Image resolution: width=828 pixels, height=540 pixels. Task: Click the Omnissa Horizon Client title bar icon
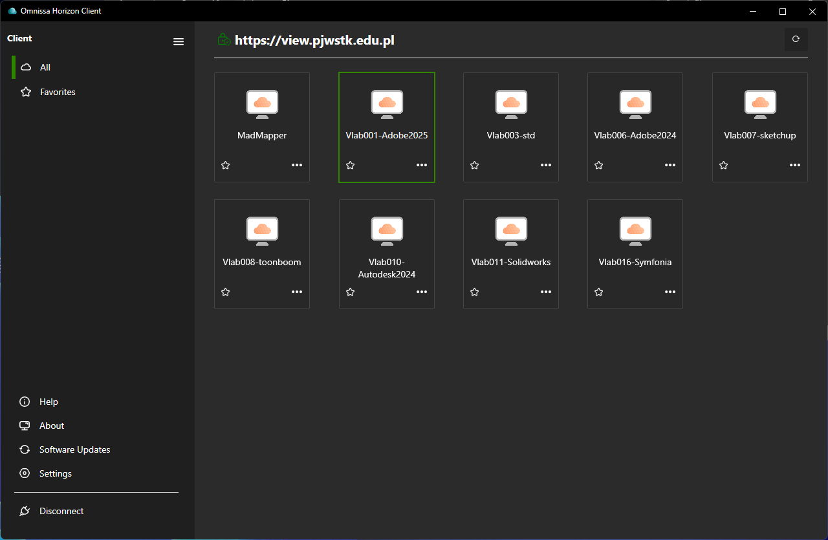(x=12, y=11)
